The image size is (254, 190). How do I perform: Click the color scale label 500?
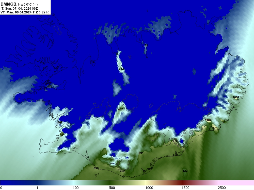click(112, 188)
